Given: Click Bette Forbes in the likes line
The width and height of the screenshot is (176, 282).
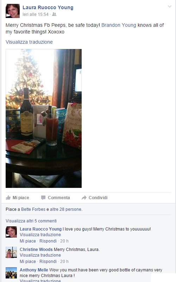Looking at the screenshot, I should (33, 209).
